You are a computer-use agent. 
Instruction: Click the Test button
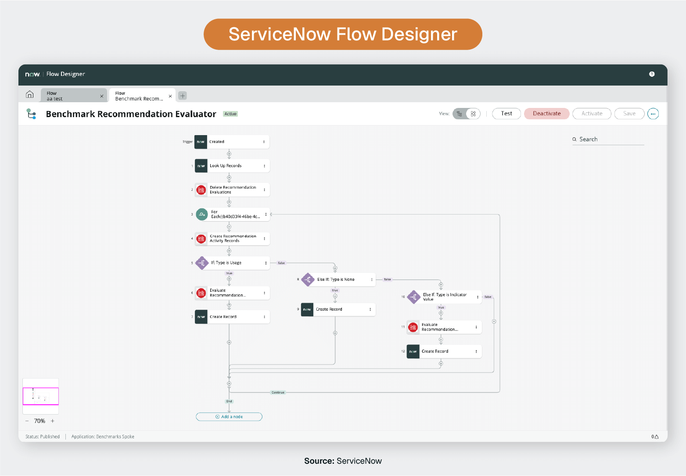(506, 113)
